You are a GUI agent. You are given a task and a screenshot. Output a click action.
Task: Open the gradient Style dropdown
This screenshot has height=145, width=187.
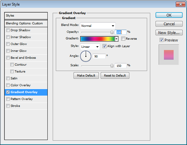click(x=90, y=47)
